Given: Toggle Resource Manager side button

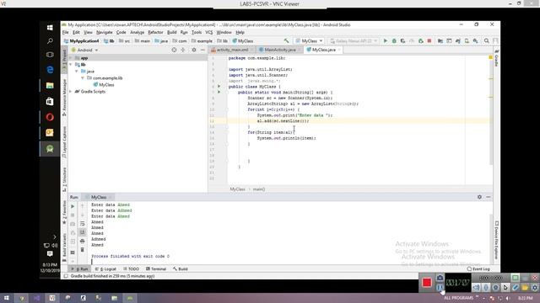Looking at the screenshot, I should point(64,98).
